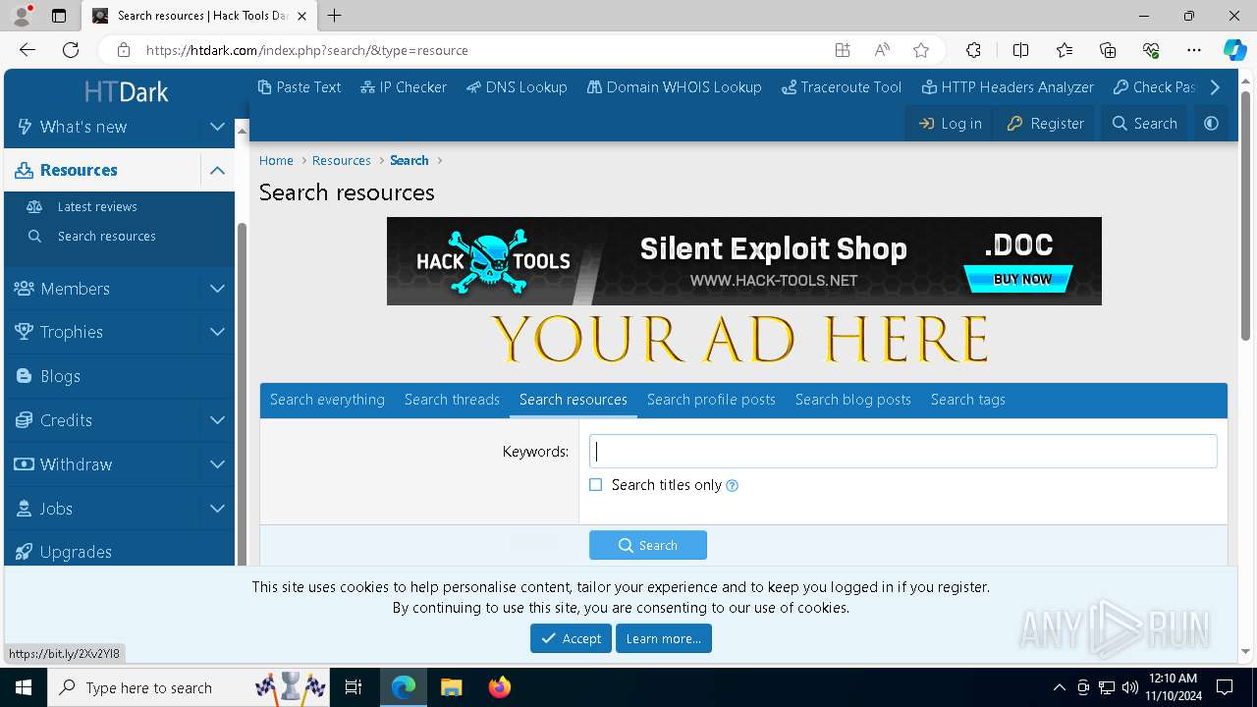Go to Home breadcrumb
Screen dimensions: 1257x707
[276, 161]
